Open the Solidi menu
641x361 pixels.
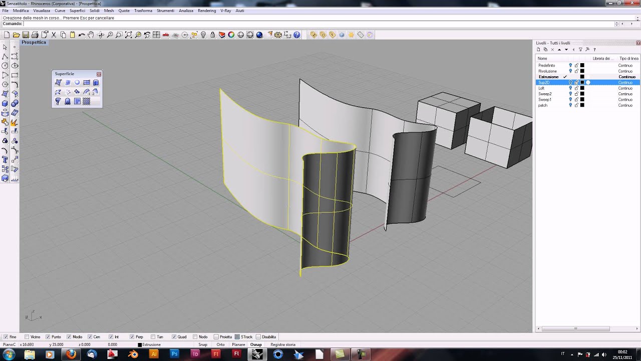pos(95,11)
